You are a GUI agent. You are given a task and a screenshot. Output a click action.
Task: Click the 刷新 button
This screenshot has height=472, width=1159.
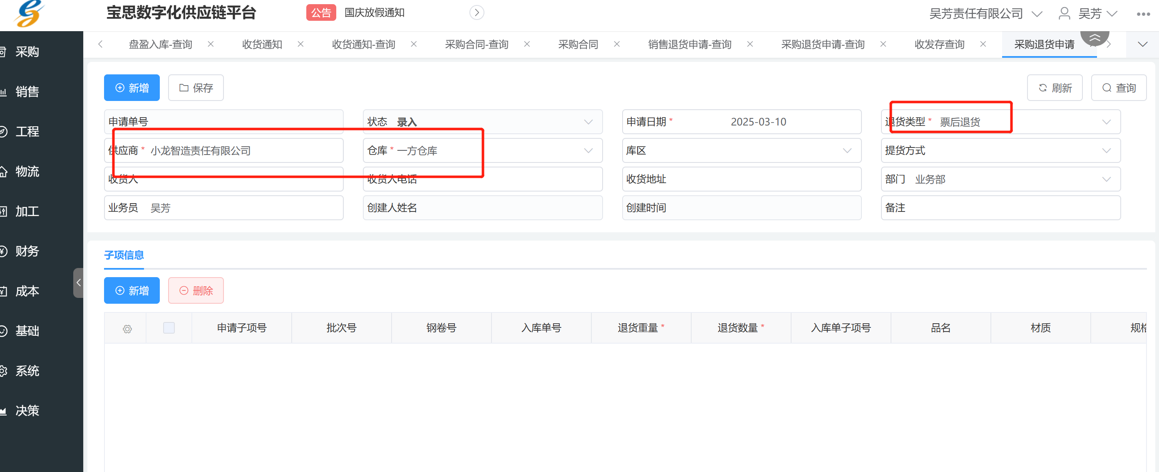click(1055, 88)
